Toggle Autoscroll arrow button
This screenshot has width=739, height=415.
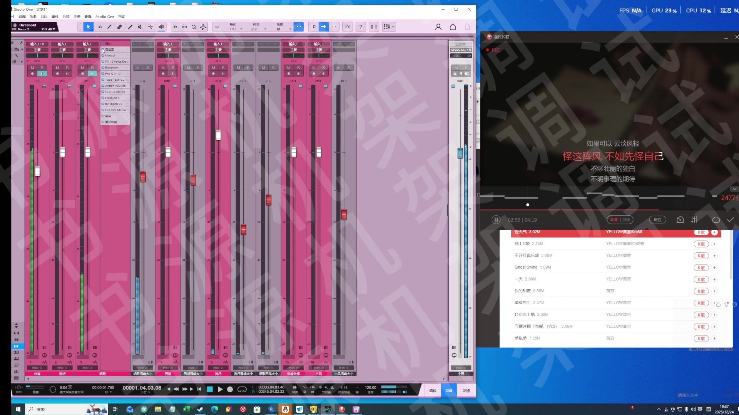point(324,27)
